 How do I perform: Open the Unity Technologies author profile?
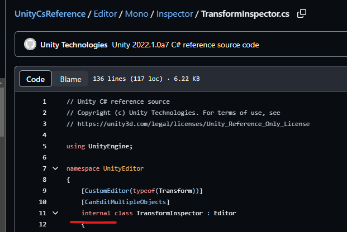[x=74, y=45]
